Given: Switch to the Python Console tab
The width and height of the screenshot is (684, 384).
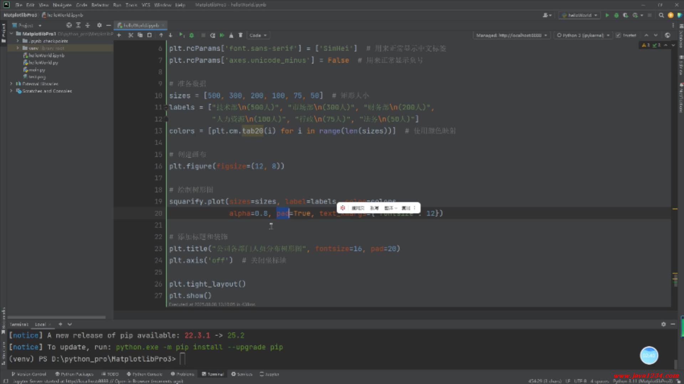Looking at the screenshot, I should [145, 374].
